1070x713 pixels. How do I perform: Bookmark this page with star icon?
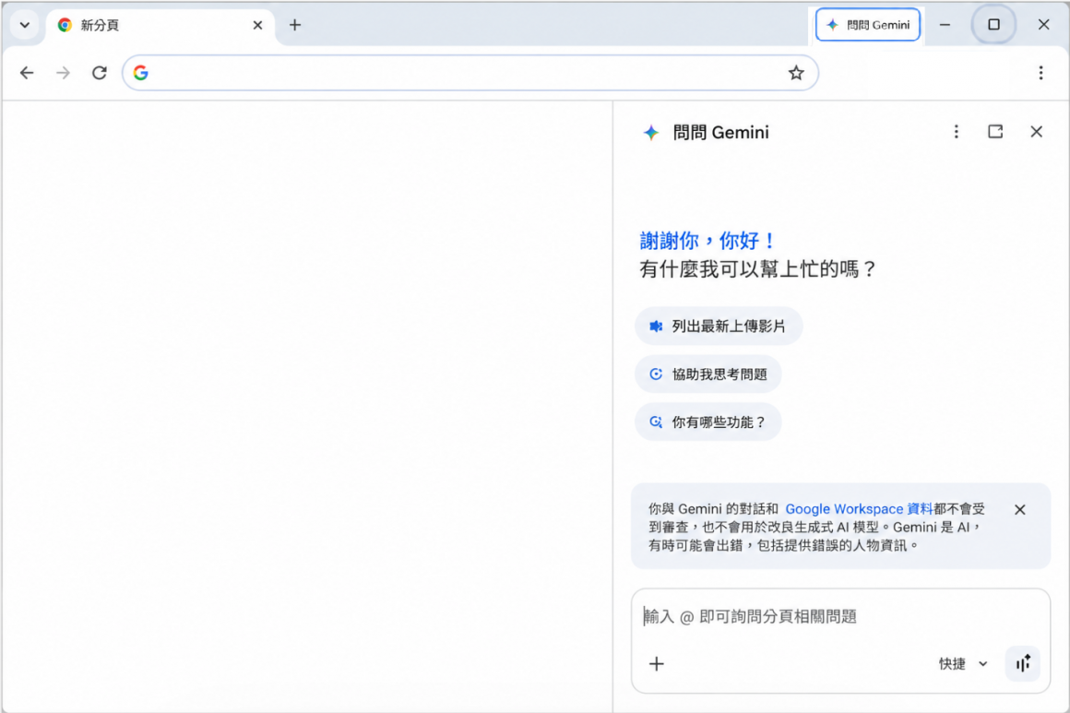click(796, 73)
